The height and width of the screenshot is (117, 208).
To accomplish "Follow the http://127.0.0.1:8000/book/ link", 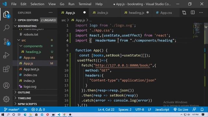I will coord(123,65).
